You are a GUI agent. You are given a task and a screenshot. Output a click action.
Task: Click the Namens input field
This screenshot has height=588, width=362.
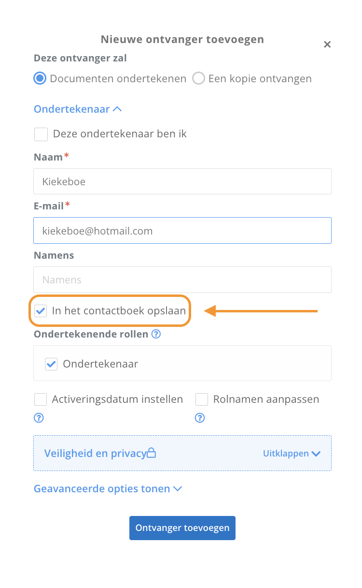pyautogui.click(x=182, y=279)
